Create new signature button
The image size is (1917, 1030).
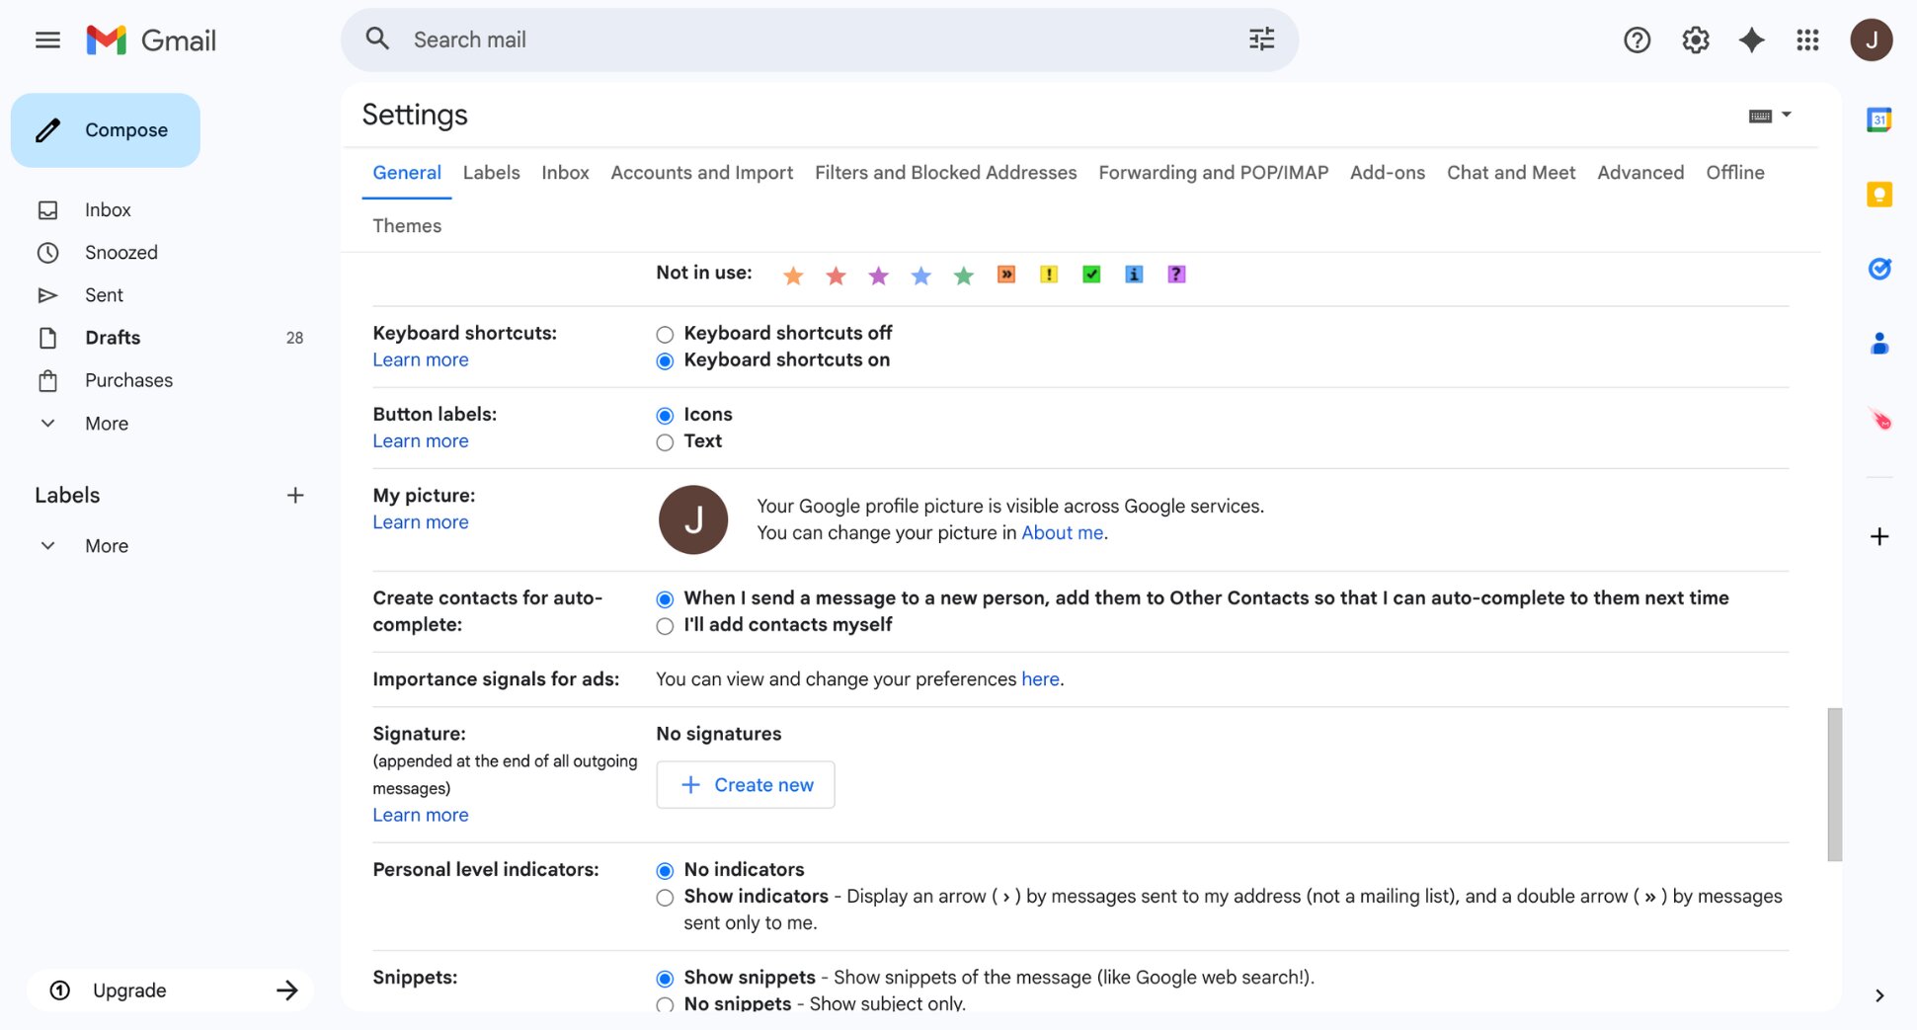coord(745,785)
